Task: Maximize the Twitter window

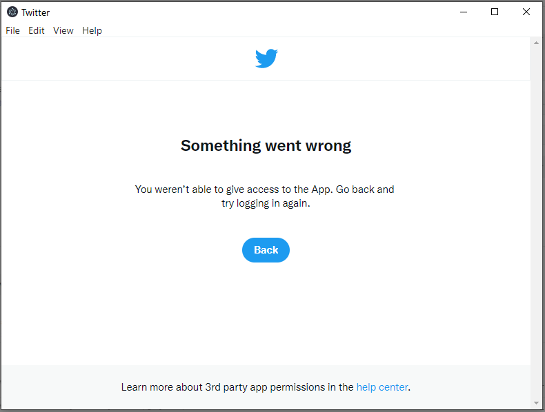Action: coord(494,12)
